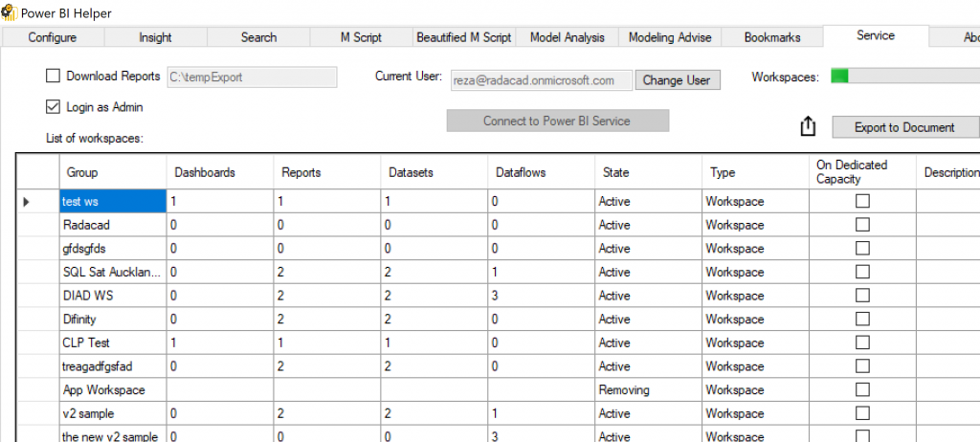Uncheck Login as Admin

coord(53,107)
